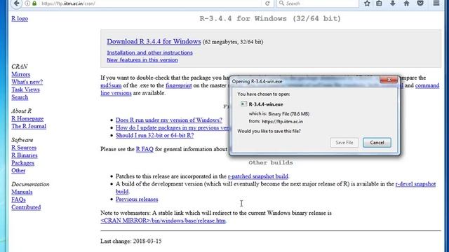
Task: Click the 'Last change: 2018-03-15' text
Action: point(131,241)
